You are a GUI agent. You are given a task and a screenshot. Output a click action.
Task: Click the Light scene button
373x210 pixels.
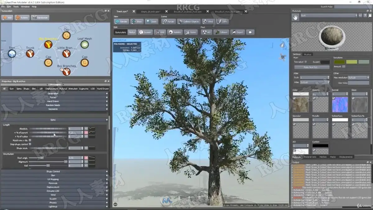point(223,21)
